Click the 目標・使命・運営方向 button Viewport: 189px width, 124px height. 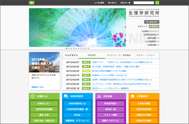44,121
